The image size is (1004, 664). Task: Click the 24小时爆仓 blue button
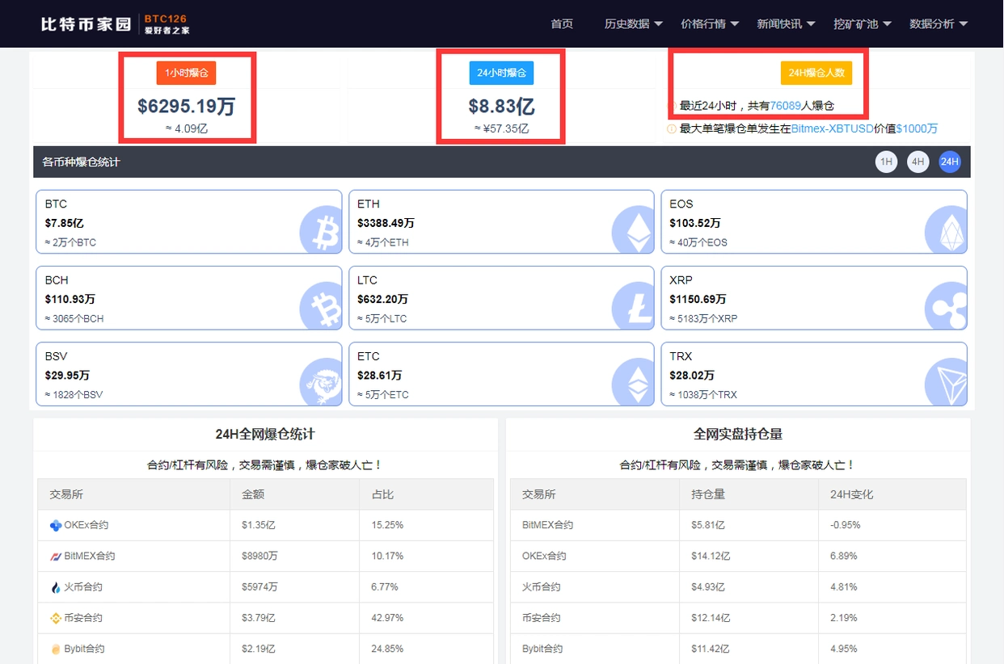click(501, 73)
